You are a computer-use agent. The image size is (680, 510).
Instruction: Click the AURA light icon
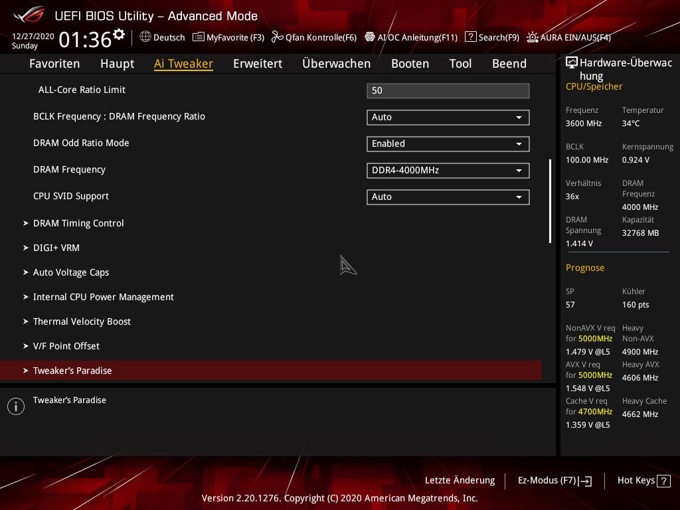[x=533, y=37]
